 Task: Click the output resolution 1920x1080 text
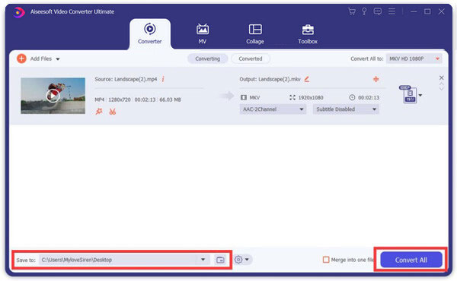tap(311, 98)
